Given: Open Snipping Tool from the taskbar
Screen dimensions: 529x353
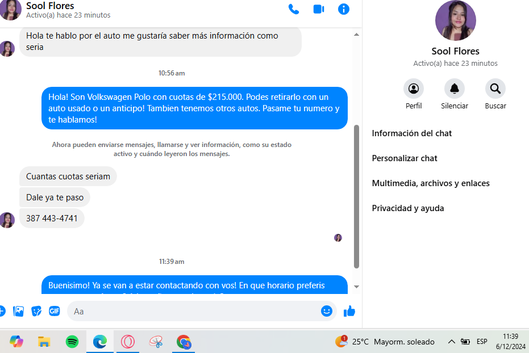Looking at the screenshot, I should [x=156, y=342].
